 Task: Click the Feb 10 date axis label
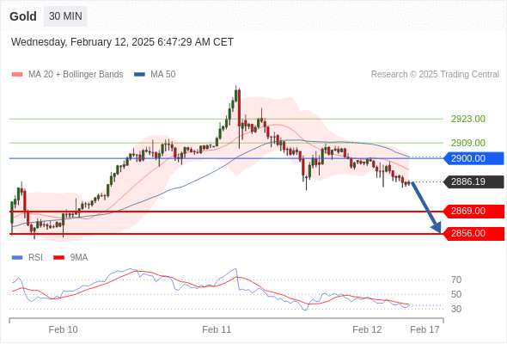click(63, 329)
